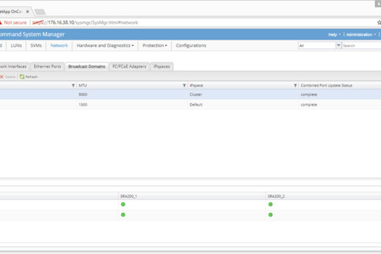The height and width of the screenshot is (254, 381).
Task: Click the Cluster IPspace cell
Action: click(196, 94)
